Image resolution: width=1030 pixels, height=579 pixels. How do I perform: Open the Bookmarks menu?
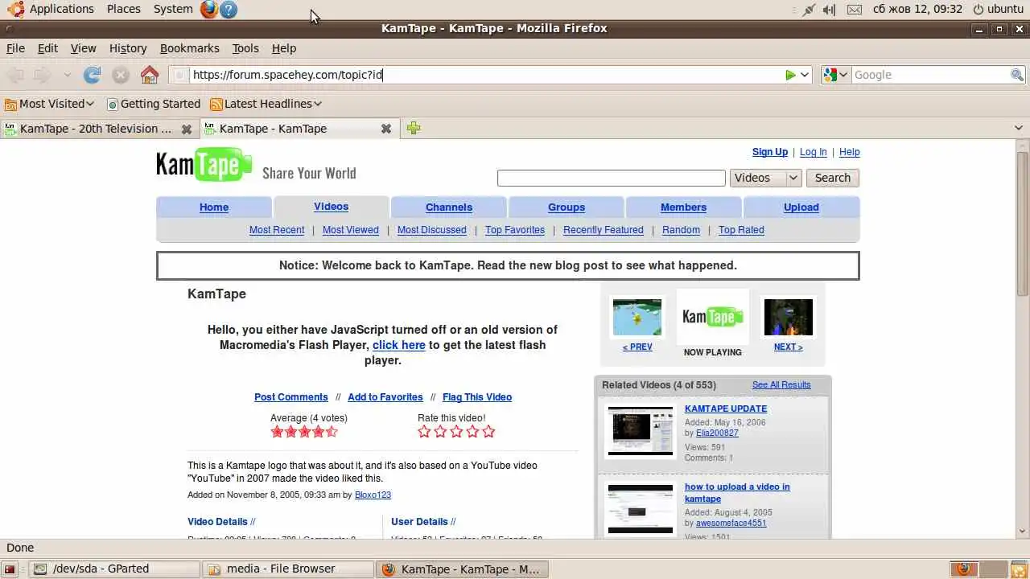pyautogui.click(x=190, y=48)
